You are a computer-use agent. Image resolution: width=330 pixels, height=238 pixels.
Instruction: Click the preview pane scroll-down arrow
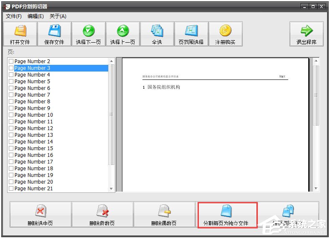(x=316, y=188)
